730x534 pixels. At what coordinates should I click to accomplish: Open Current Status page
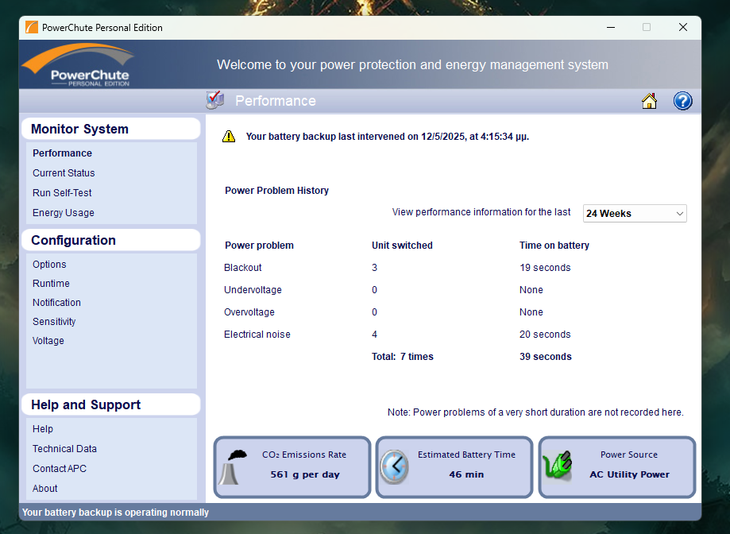pos(64,172)
